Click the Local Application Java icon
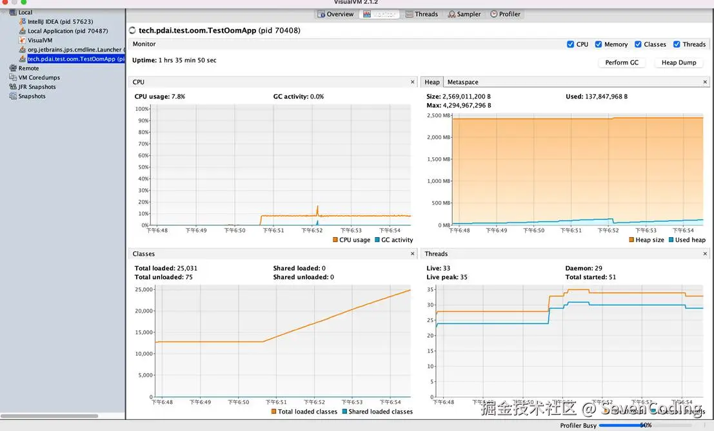714x431 pixels. click(x=23, y=31)
